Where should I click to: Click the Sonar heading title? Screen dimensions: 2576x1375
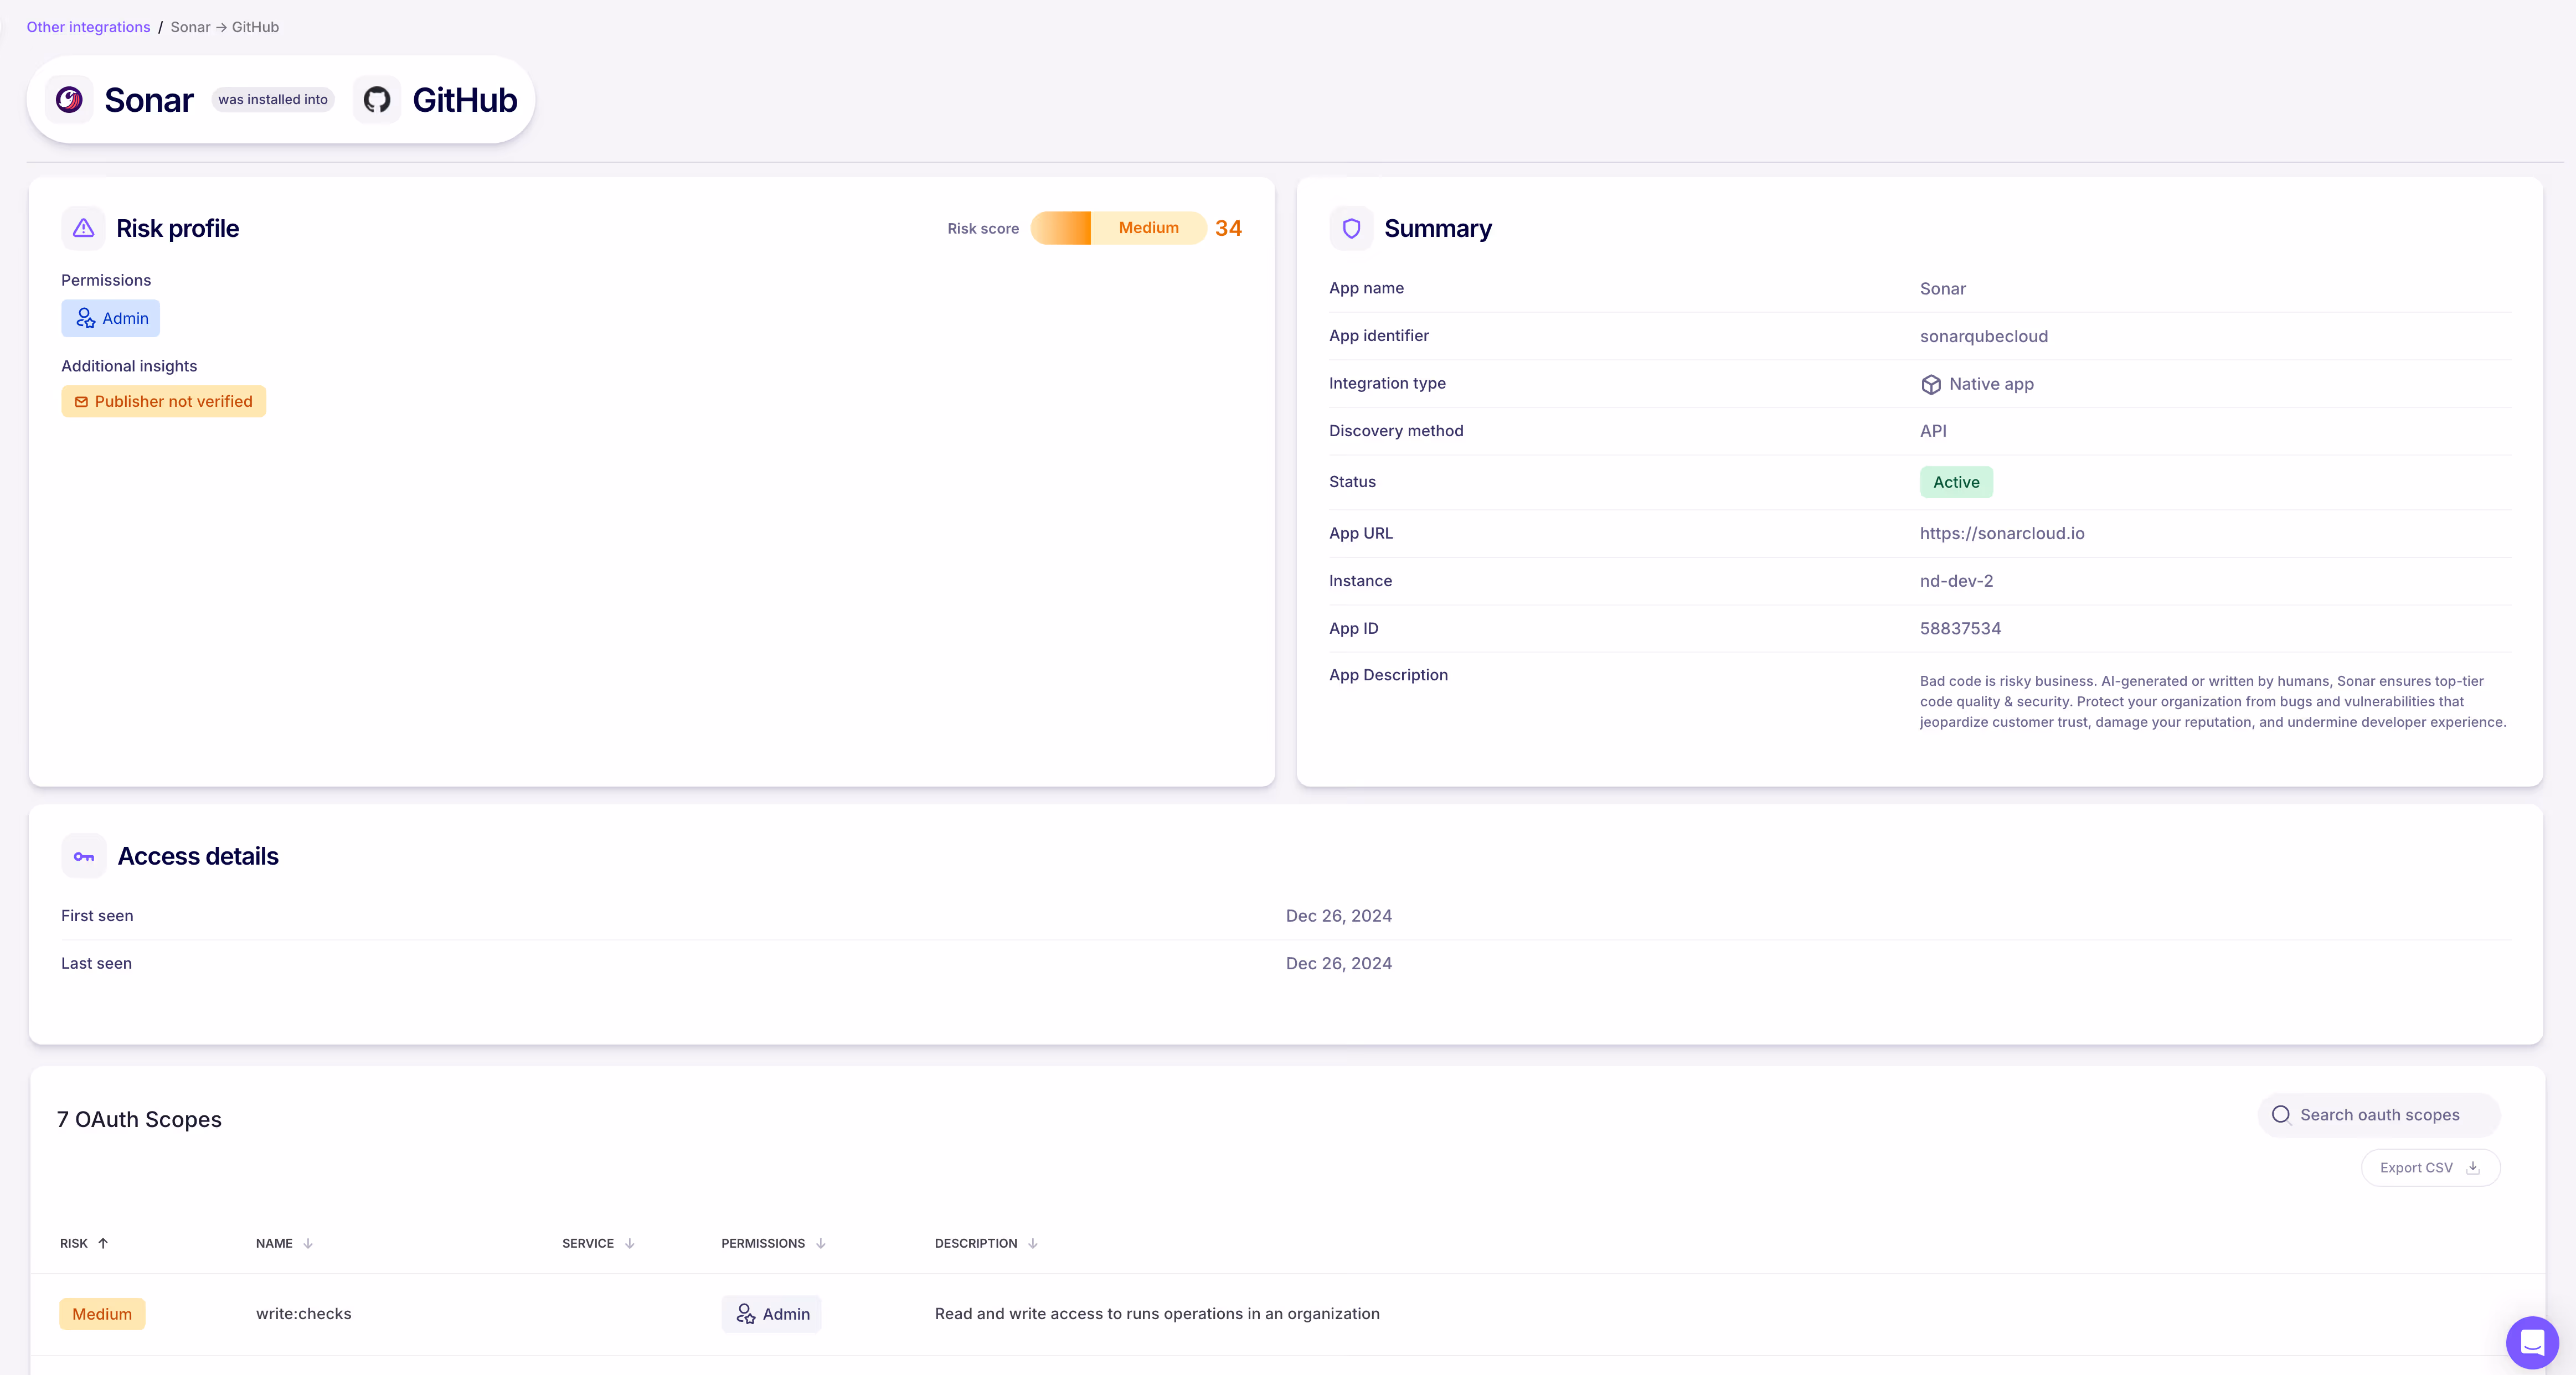[148, 99]
